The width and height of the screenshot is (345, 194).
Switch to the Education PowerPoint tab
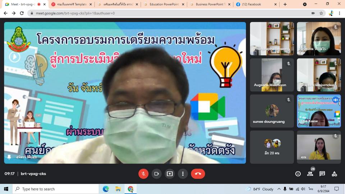point(164,4)
